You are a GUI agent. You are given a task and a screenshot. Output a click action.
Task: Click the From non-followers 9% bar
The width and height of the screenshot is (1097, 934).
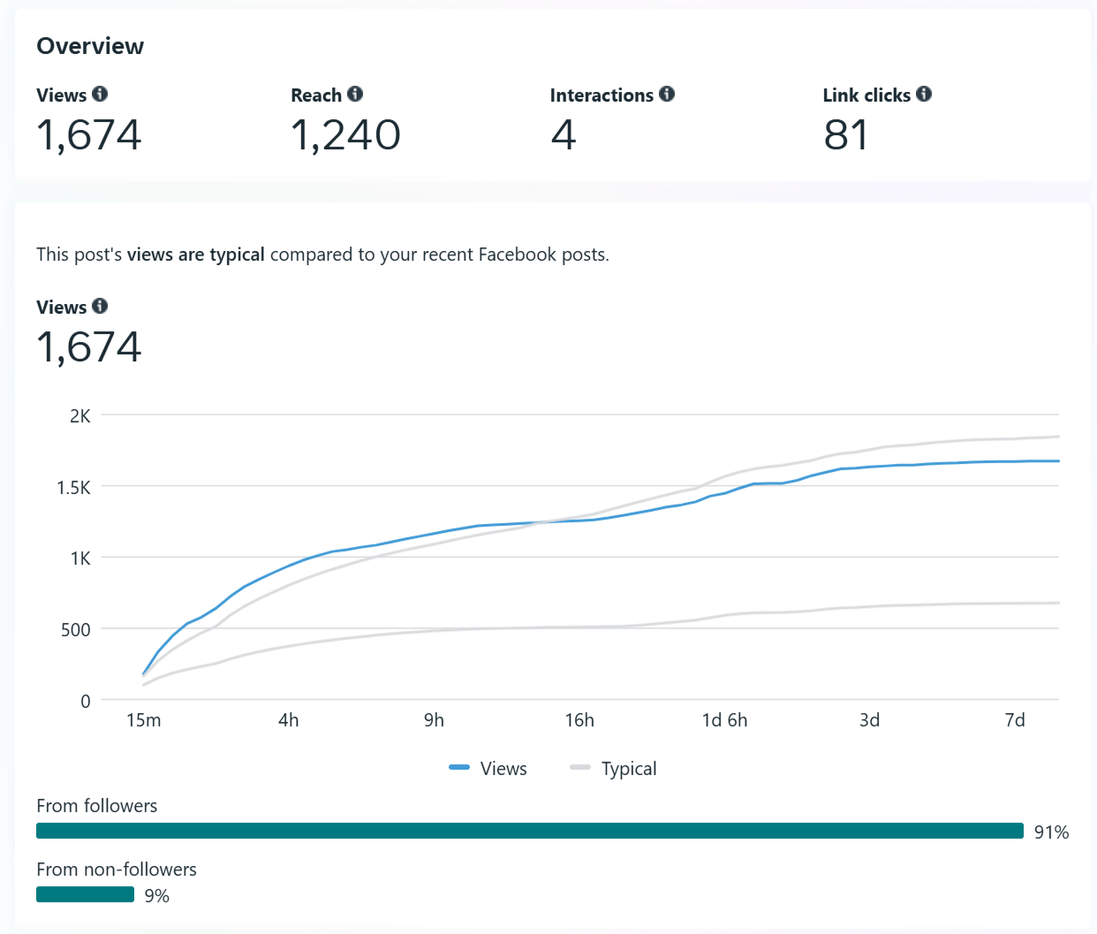point(85,894)
